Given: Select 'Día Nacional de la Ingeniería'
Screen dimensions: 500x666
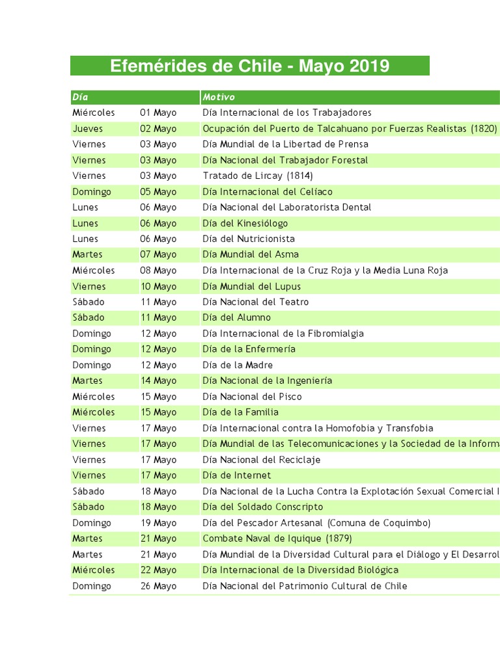Looking at the screenshot, I should (268, 380).
